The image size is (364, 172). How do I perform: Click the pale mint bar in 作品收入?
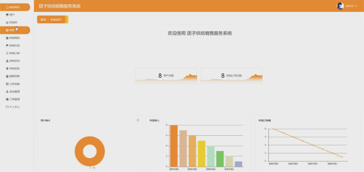211,156
